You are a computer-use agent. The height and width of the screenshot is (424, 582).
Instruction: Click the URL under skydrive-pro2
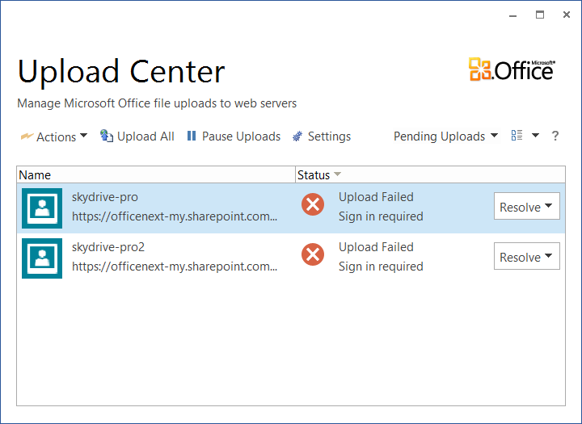click(x=175, y=267)
